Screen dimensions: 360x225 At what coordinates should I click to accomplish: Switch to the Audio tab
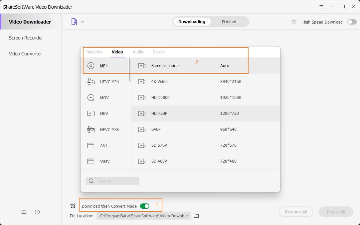pyautogui.click(x=138, y=52)
